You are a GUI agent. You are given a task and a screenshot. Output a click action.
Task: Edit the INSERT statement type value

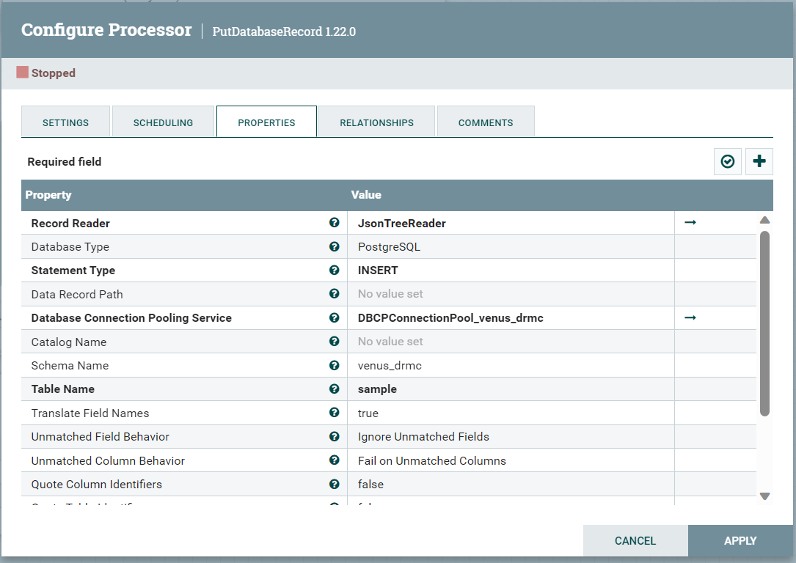point(511,271)
